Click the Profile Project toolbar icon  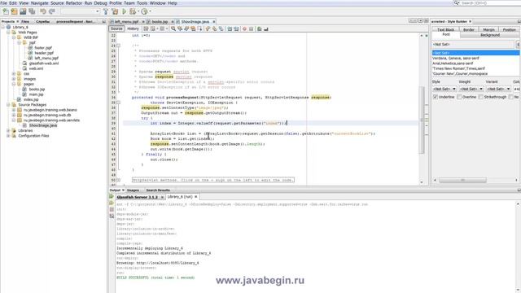tap(144, 11)
